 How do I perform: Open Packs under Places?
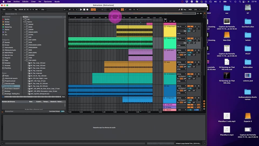(x=7, y=76)
